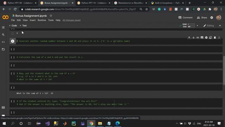Click the browser address bar URL
This screenshot has width=225, height=127.
pyautogui.click(x=80, y=9)
